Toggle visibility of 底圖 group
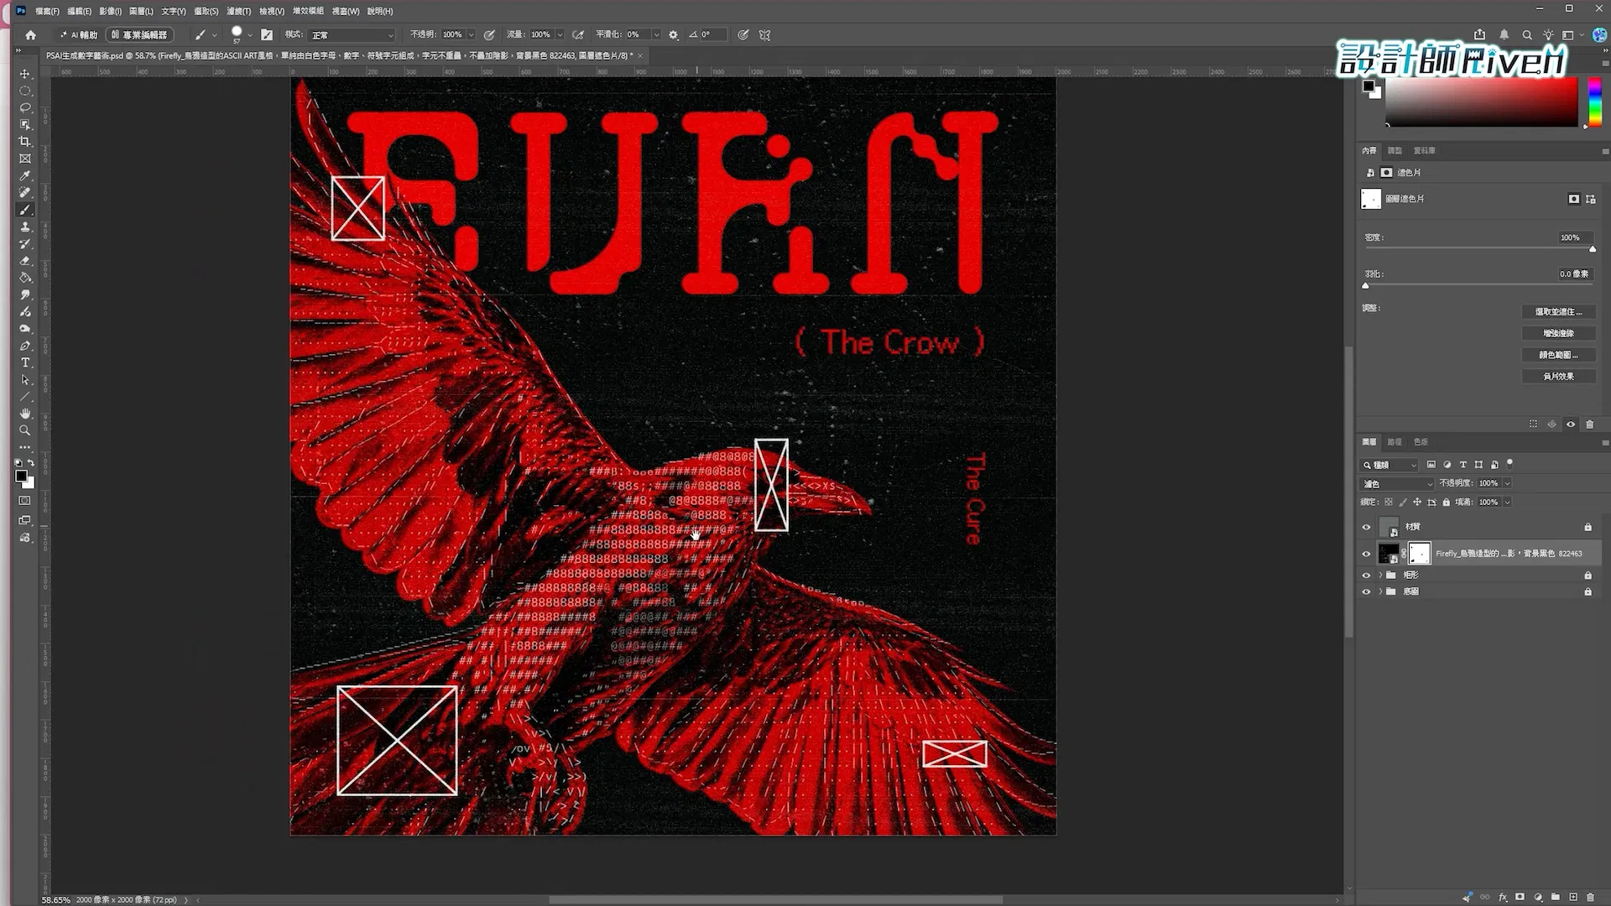 1366,591
